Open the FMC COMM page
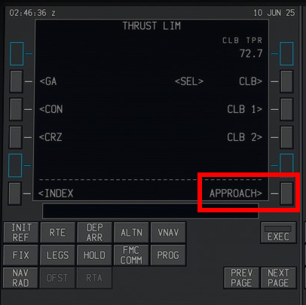Viewport: 306px width, 305px height. coord(131,255)
